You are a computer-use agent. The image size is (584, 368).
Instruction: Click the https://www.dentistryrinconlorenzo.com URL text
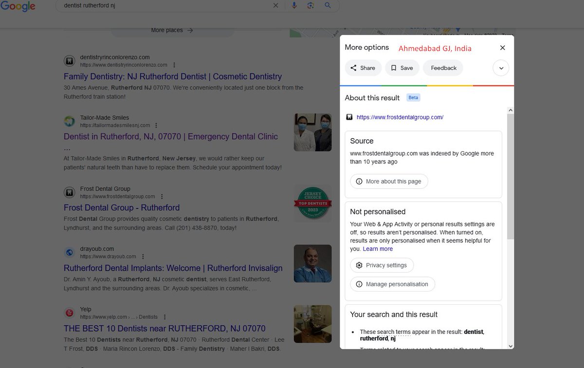[x=124, y=65]
